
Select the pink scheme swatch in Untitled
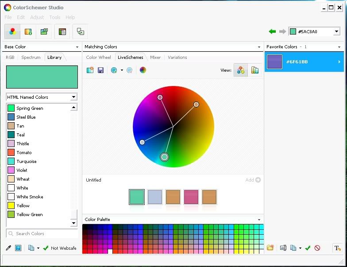click(191, 197)
